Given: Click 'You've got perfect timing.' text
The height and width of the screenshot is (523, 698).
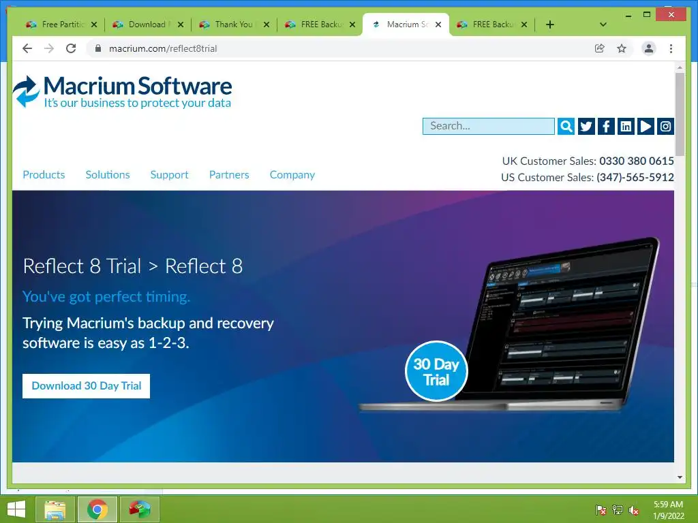Looking at the screenshot, I should (x=106, y=297).
